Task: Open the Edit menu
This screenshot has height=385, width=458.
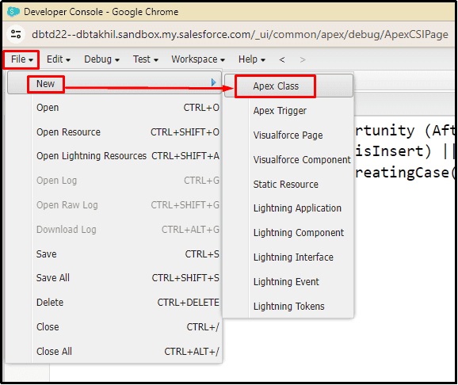Action: pos(59,59)
